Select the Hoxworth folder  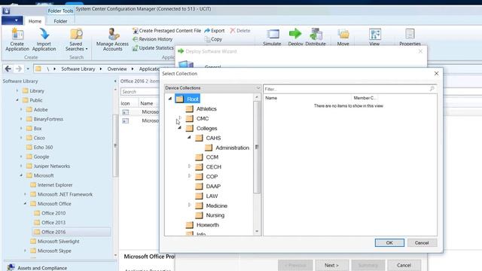(203, 225)
